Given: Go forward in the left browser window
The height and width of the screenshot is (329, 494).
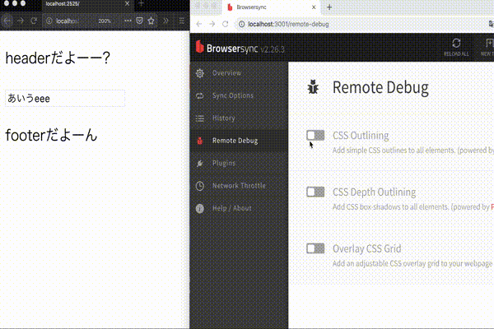Looking at the screenshot, I should 21,21.
